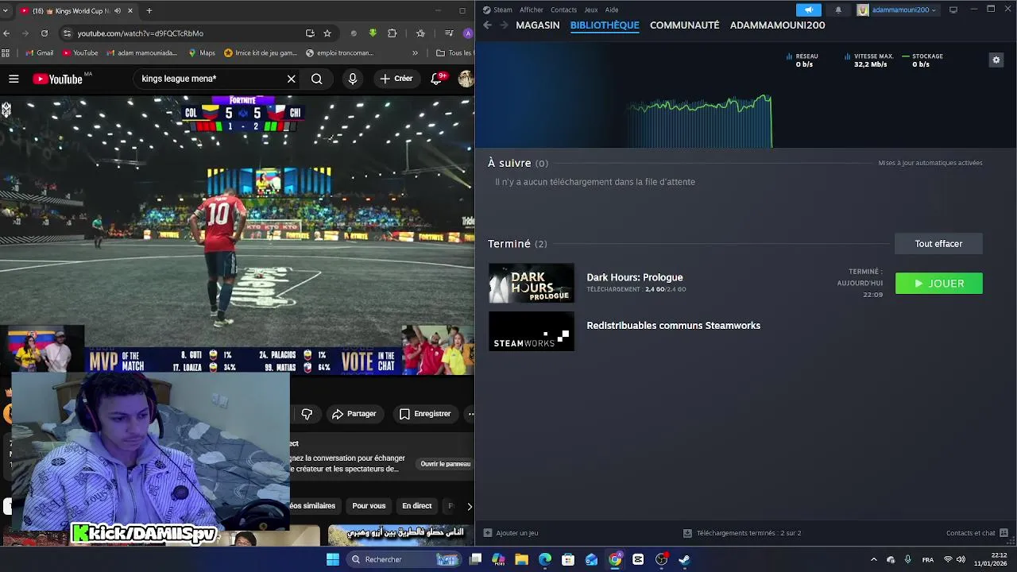The width and height of the screenshot is (1017, 572).
Task: Bookmark this page with star icon
Action: (327, 33)
